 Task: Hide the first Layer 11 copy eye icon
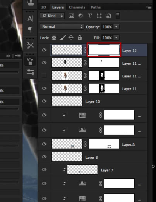44,63
